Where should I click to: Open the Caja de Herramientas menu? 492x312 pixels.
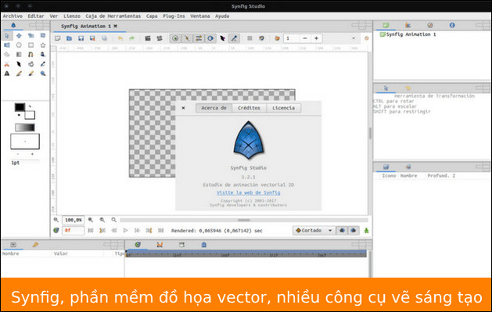pos(113,16)
